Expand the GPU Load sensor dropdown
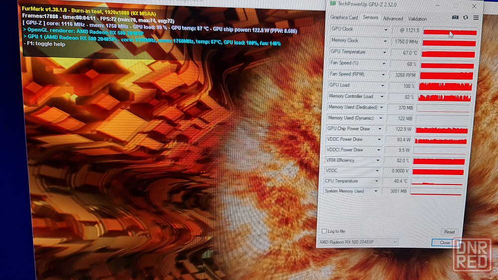498x280 pixels. [x=382, y=86]
